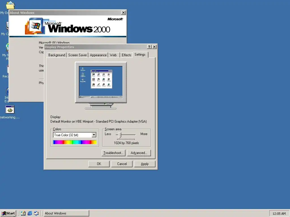The image size is (290, 217).
Task: Switch to the Screen Saver tab
Action: (77, 55)
